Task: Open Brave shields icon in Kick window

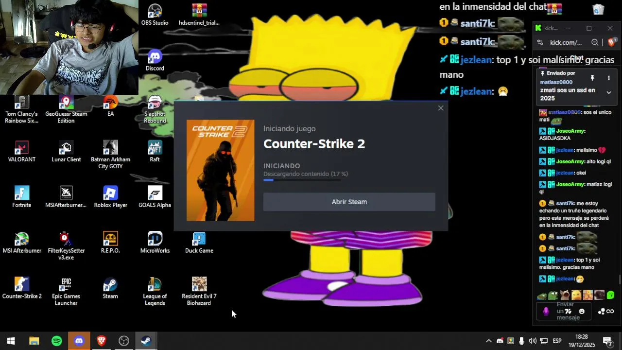Action: coord(611,42)
